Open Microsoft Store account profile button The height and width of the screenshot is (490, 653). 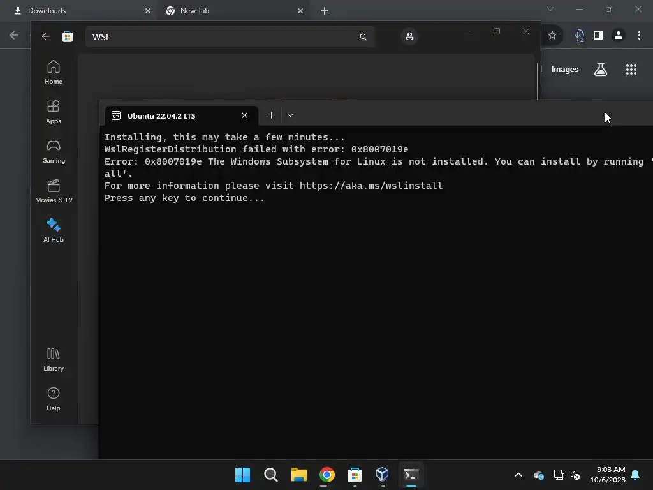click(x=409, y=36)
